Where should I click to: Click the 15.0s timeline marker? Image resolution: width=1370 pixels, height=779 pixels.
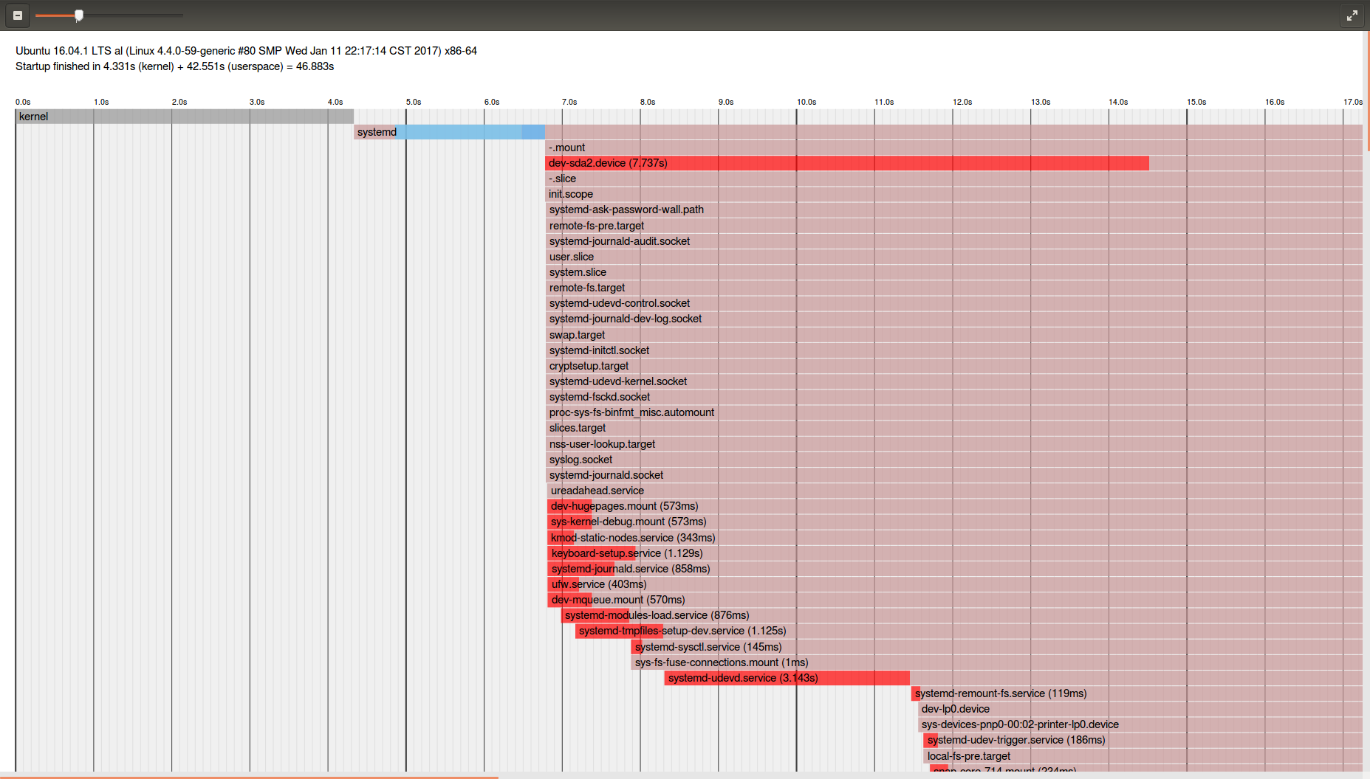(1196, 102)
